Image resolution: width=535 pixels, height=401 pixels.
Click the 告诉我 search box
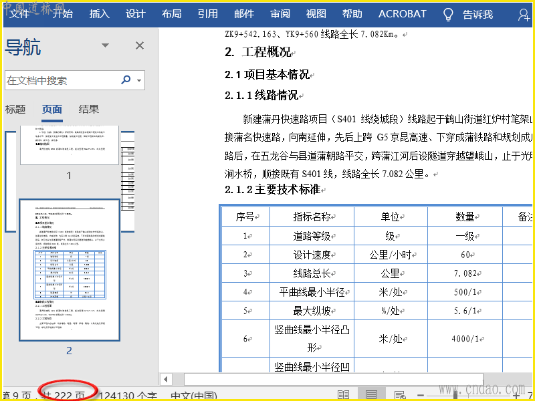click(x=477, y=14)
